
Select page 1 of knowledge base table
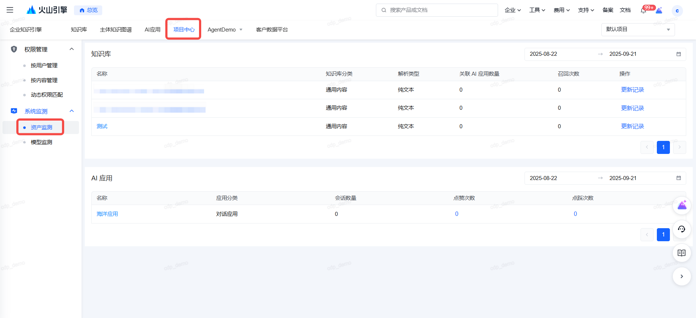663,147
